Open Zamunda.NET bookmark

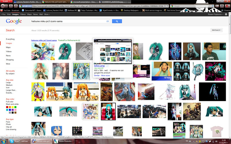point(32,10)
